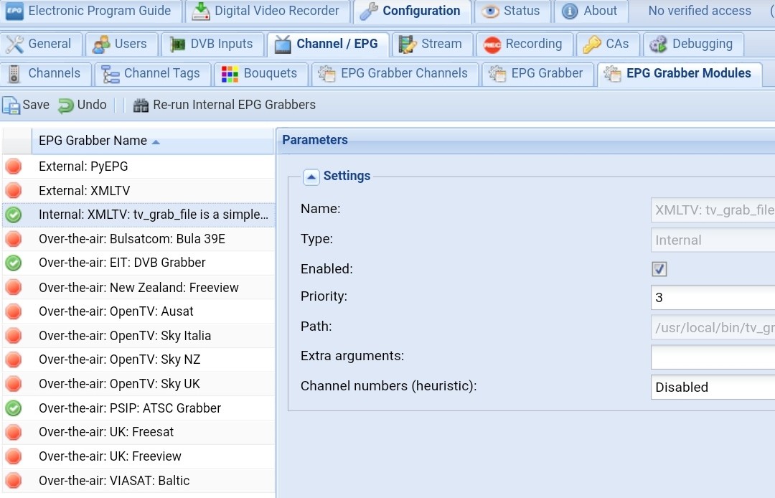The image size is (775, 498).
Task: Open the Channel Tags sub-tab
Action: (153, 74)
